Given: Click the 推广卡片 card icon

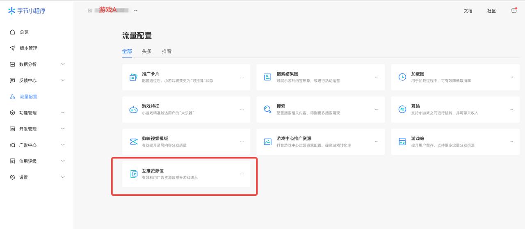Looking at the screenshot, I should click(x=133, y=77).
